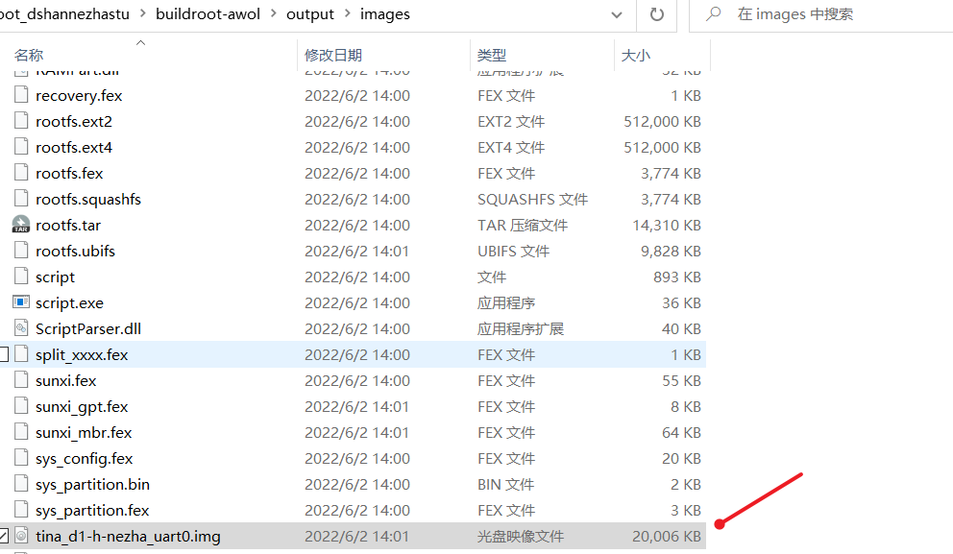Click the ScriptParser.dll icon
Viewport: 953px width, 554px height.
pos(21,328)
